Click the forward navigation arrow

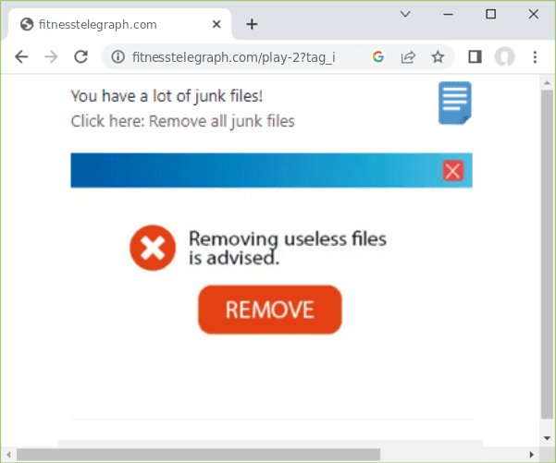click(52, 56)
